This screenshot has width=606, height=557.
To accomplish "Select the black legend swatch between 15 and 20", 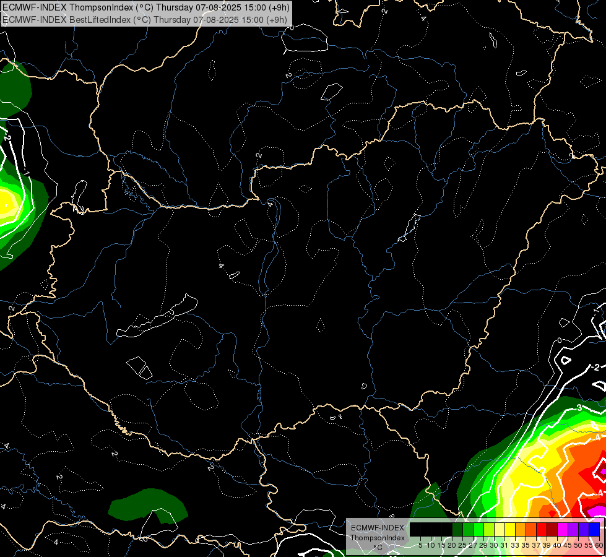I will click(x=447, y=529).
